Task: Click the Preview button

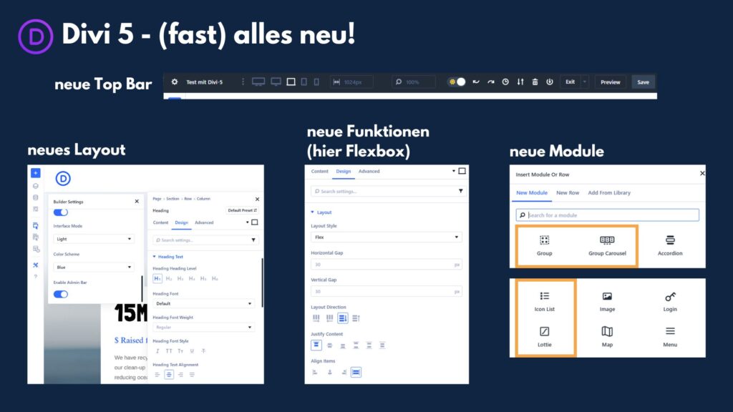Action: 610,82
